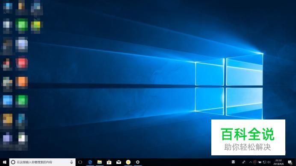Viewport: 296px width, 166px height.
Task: Launch Microsoft Edge from the taskbar
Action: [x=90, y=162]
